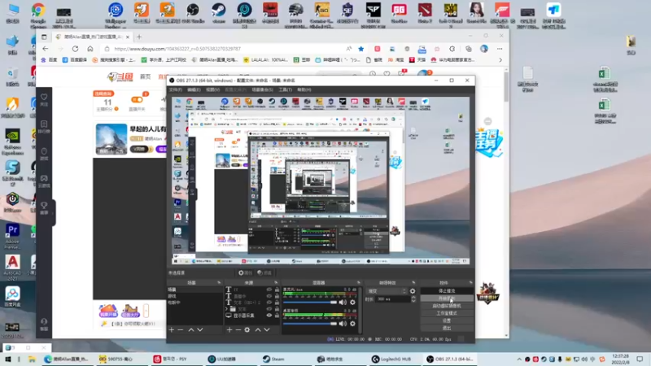Click Start Recording button in OBS controls
The width and height of the screenshot is (651, 366).
pos(447,298)
